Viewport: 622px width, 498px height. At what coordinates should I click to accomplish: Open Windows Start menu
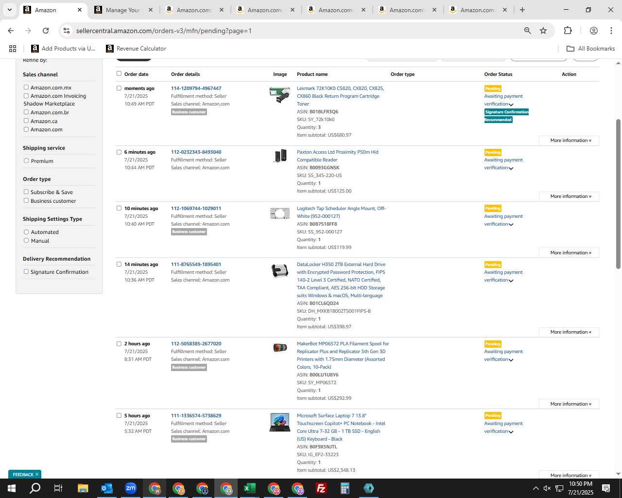pos(12,488)
